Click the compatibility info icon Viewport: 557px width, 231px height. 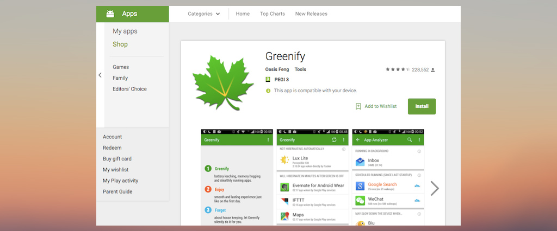click(268, 91)
